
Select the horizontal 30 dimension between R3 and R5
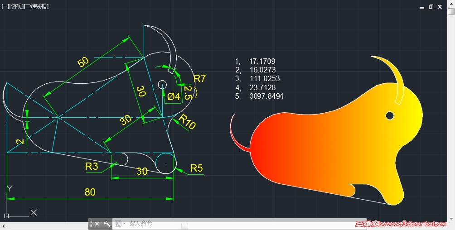point(142,172)
